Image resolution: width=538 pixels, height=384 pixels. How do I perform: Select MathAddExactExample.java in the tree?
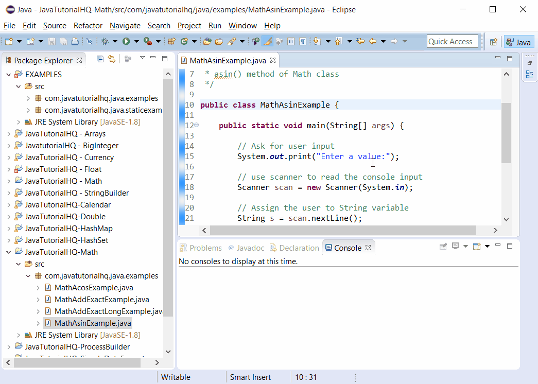coord(101,300)
